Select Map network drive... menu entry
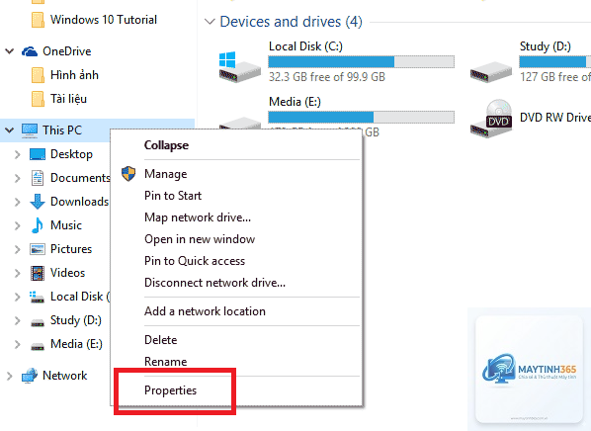591x431 pixels. point(198,217)
